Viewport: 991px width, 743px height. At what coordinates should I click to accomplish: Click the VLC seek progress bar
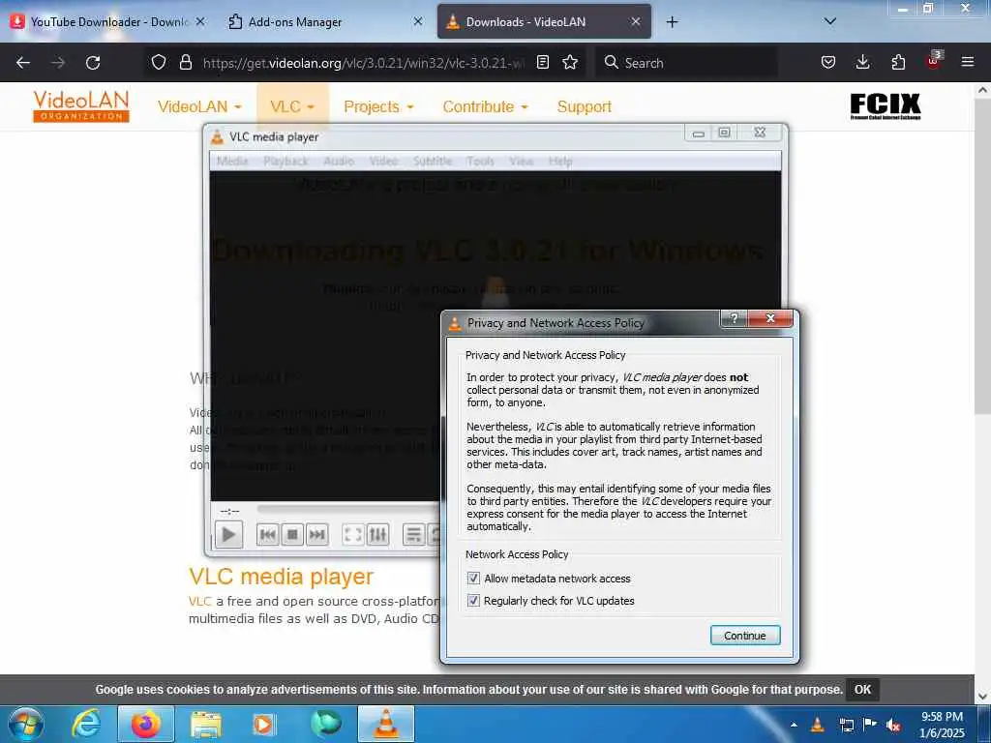pos(347,509)
